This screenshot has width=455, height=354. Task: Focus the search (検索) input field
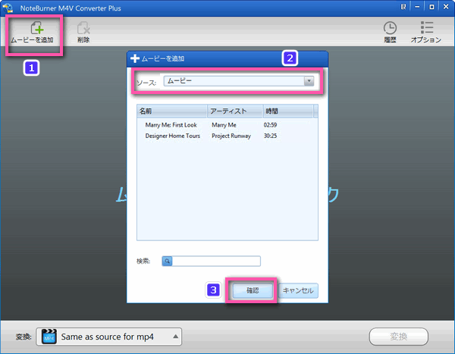pyautogui.click(x=216, y=262)
